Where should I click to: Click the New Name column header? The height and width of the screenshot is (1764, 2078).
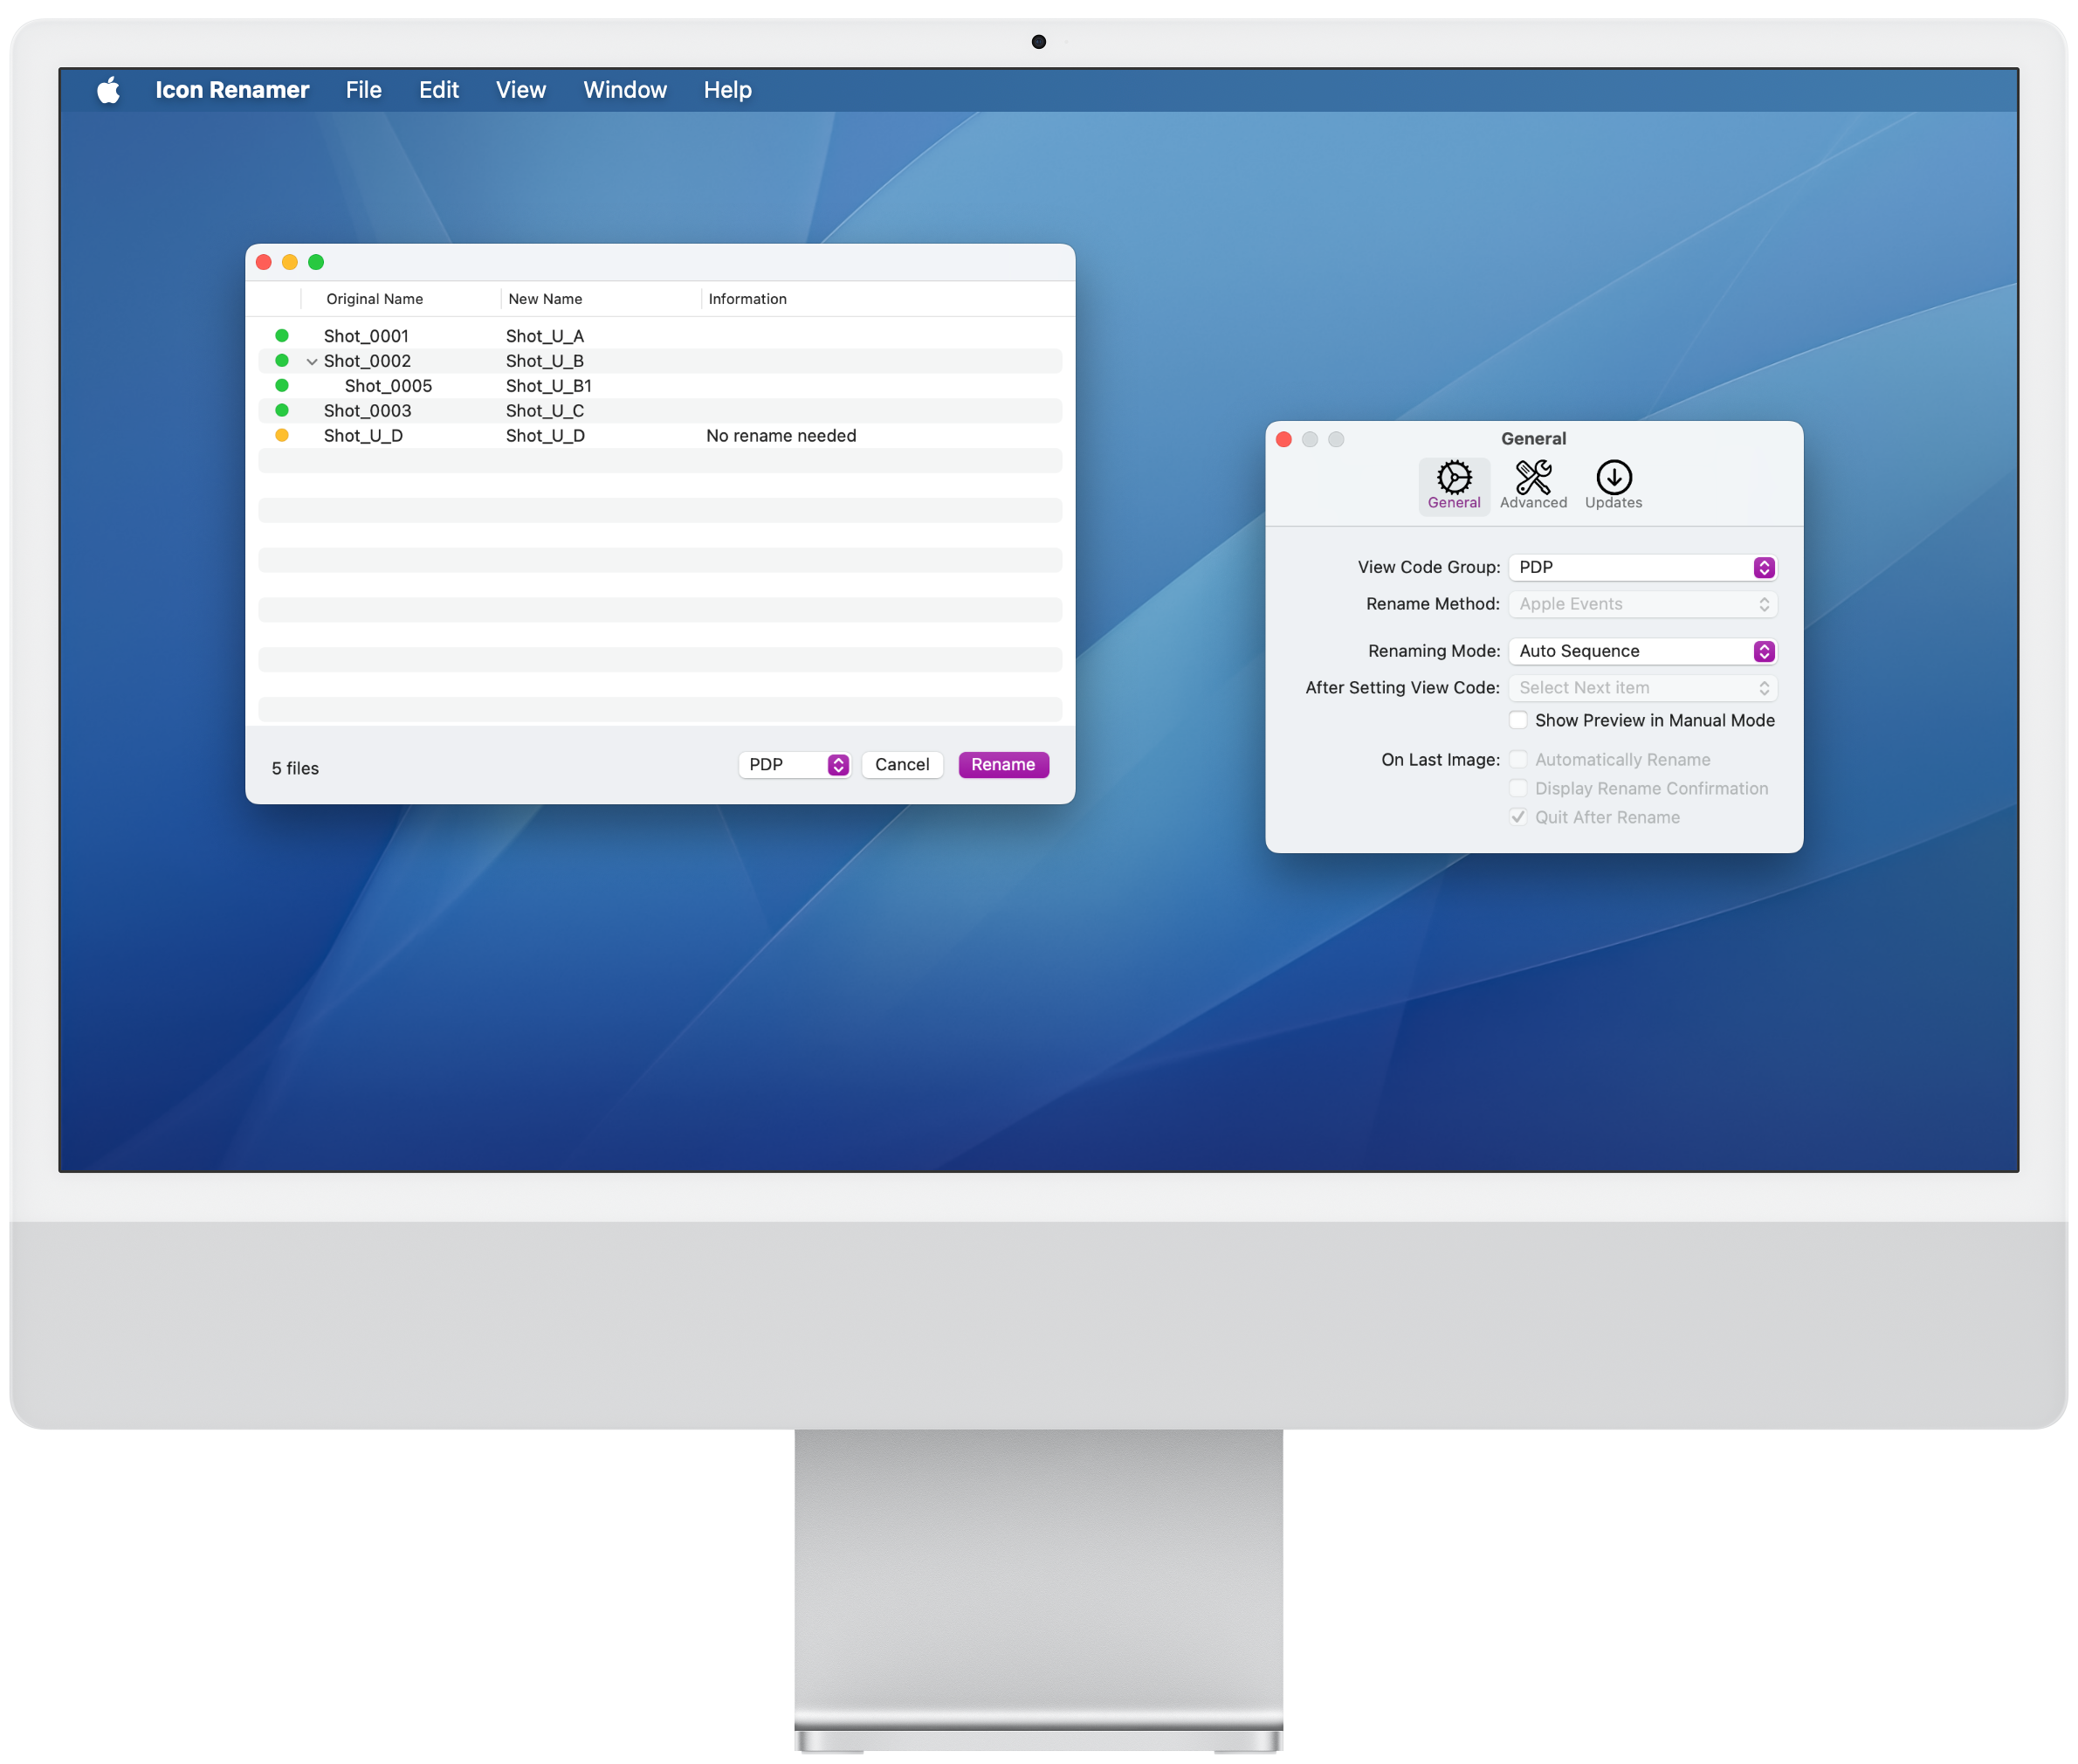545,299
